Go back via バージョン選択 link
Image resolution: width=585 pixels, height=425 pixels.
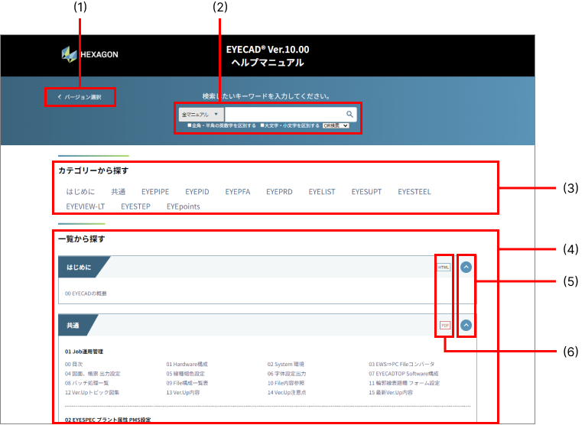pos(80,97)
